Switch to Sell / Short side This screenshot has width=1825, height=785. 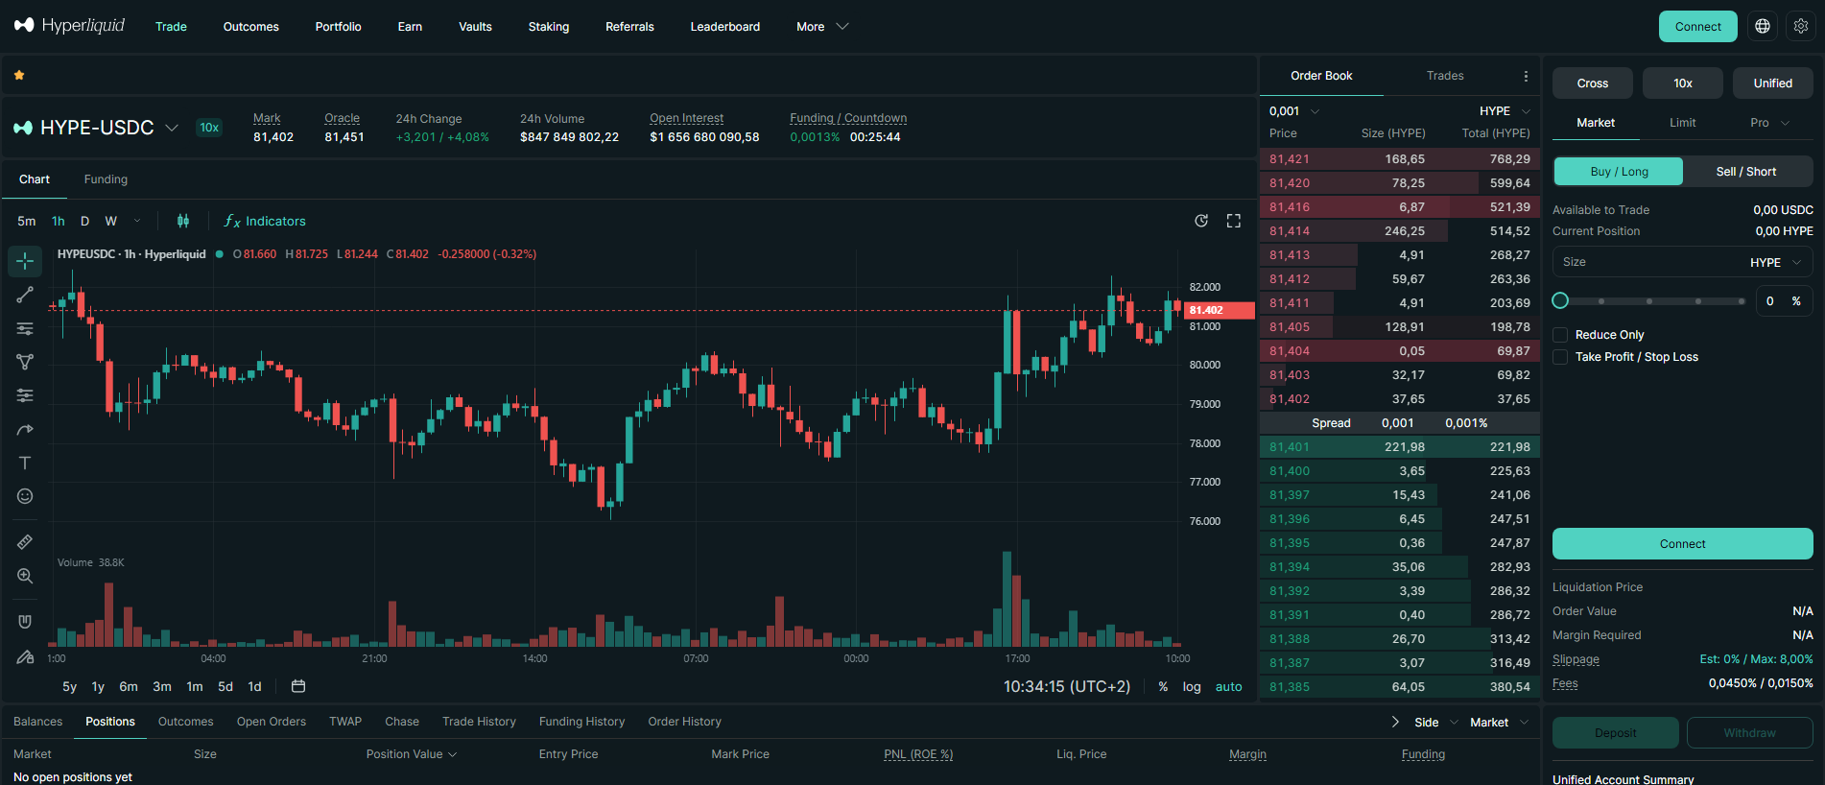[x=1746, y=172]
